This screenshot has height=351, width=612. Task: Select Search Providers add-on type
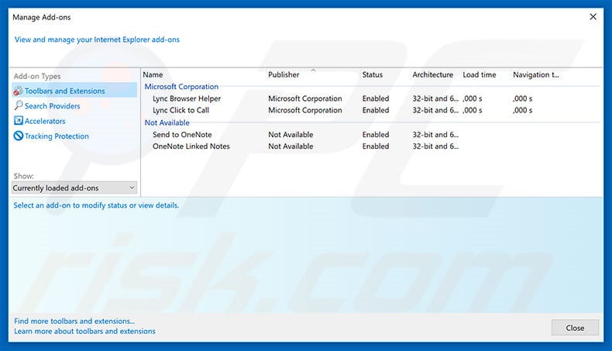[x=53, y=106]
